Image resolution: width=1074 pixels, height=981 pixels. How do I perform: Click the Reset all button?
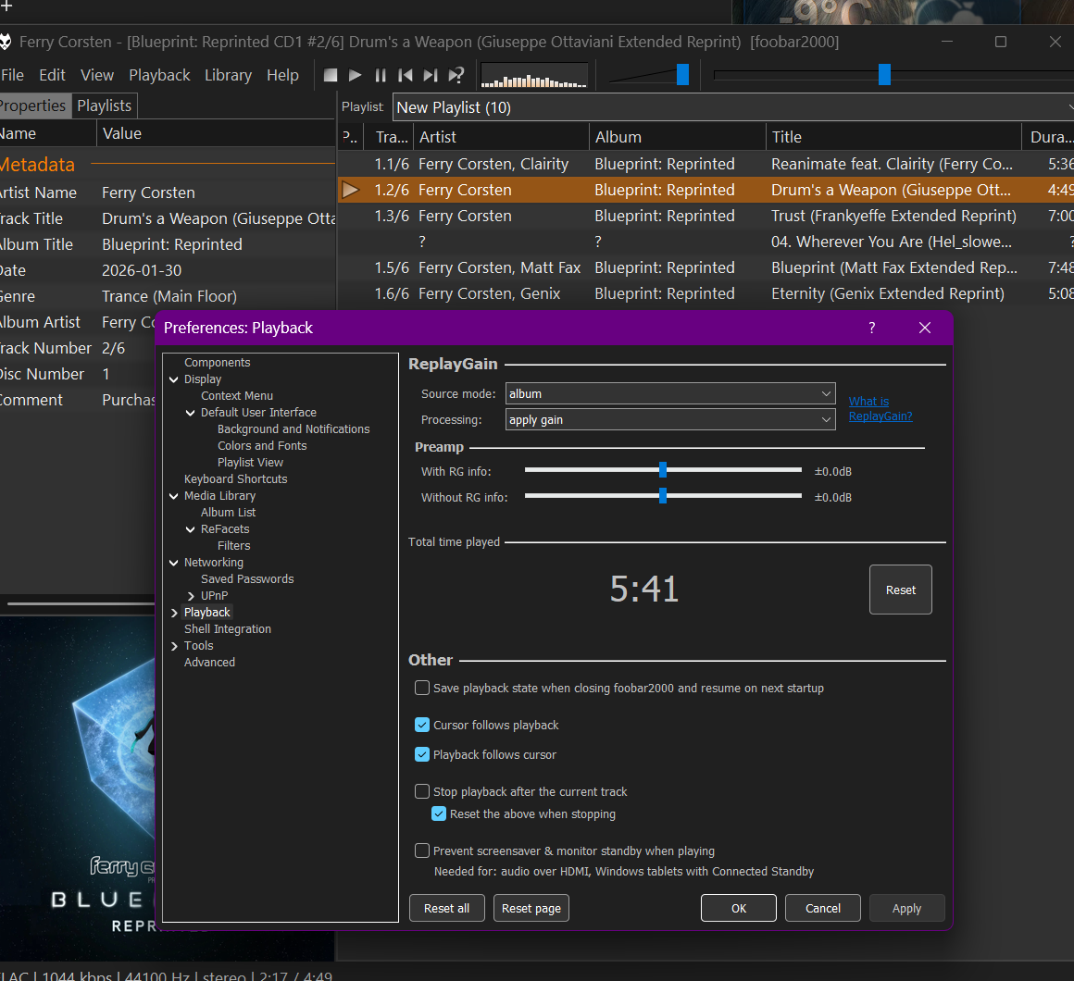click(x=446, y=908)
